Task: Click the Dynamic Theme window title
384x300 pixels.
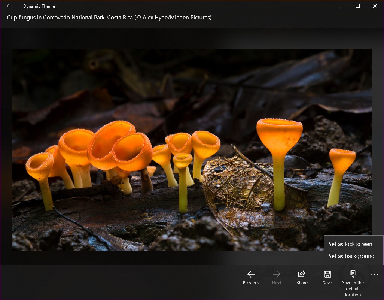Action: [39, 6]
